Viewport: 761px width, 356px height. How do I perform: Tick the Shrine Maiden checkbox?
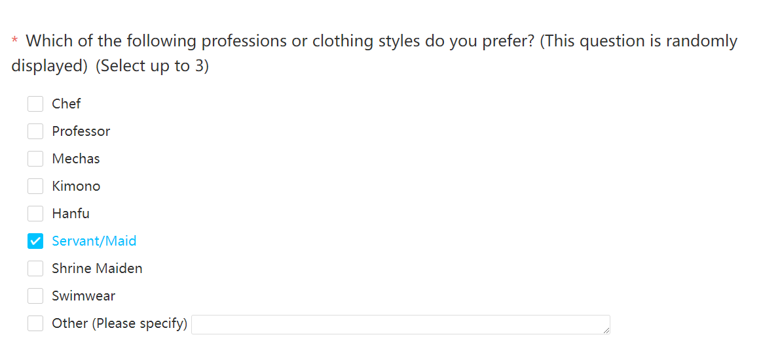pos(35,268)
